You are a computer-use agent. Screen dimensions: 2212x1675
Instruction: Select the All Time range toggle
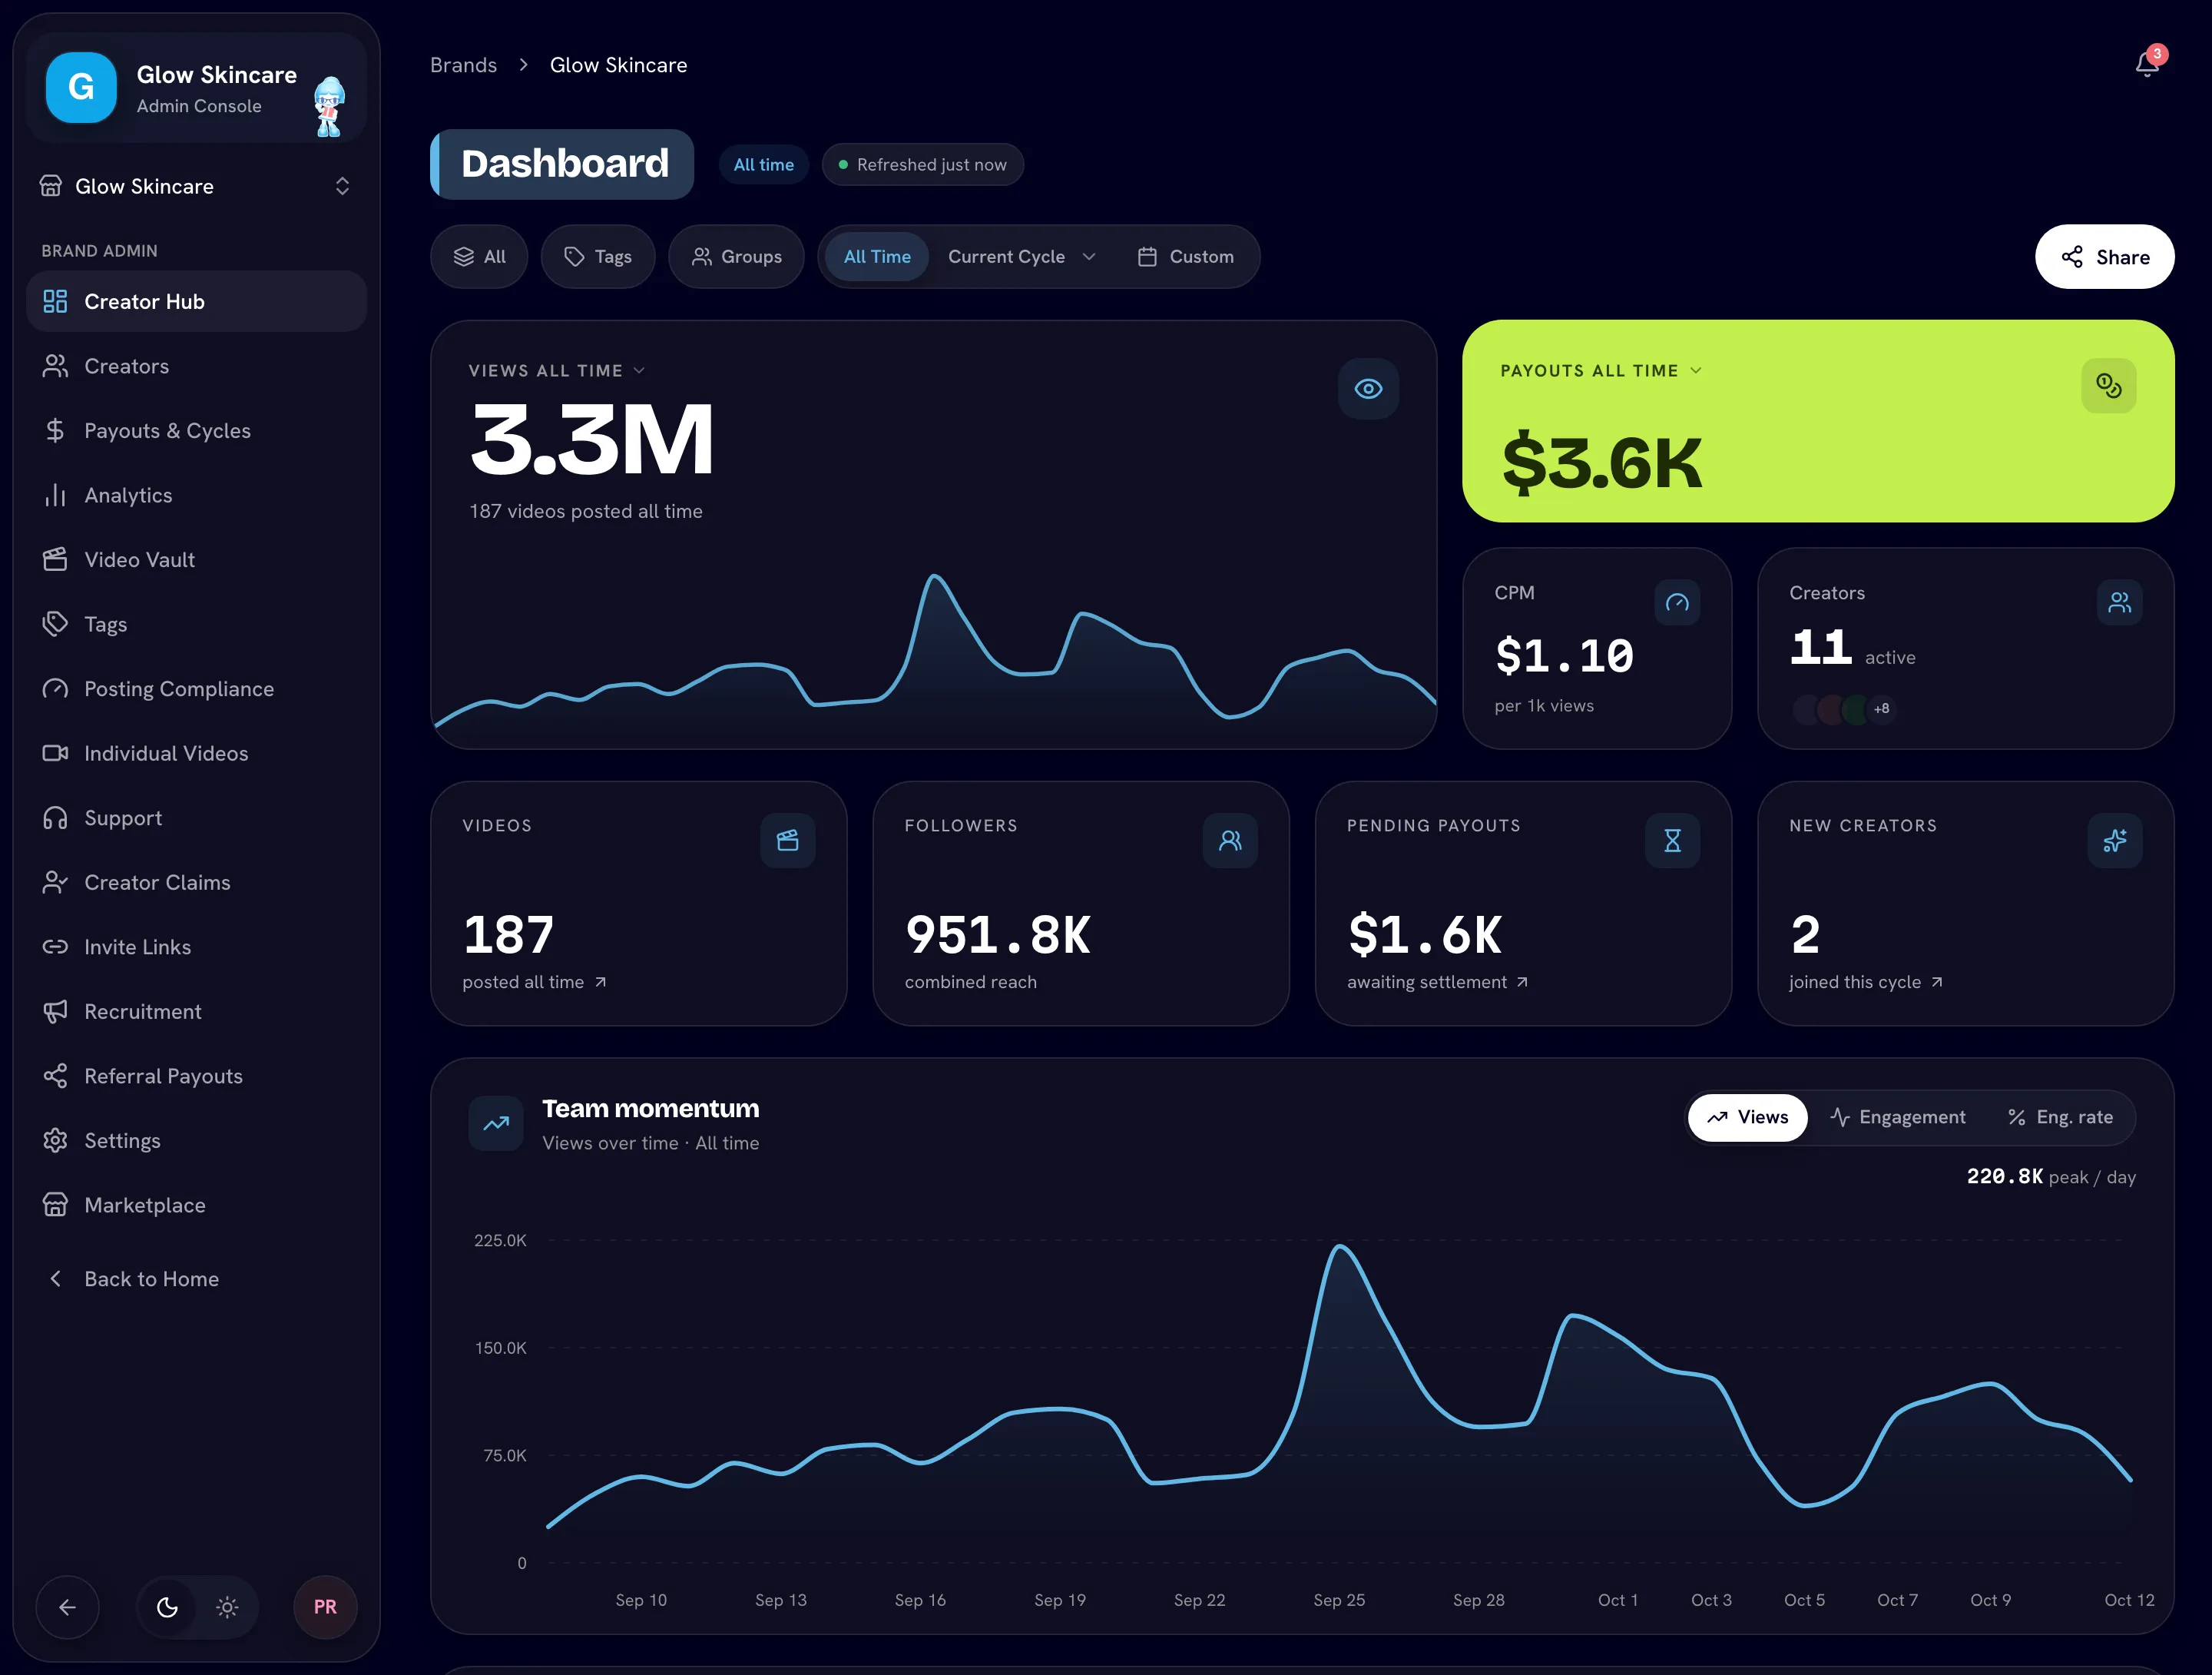tap(877, 257)
